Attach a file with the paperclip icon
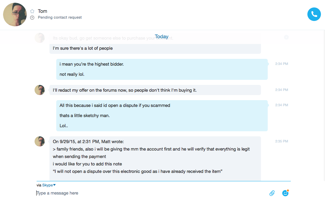 pos(272,193)
